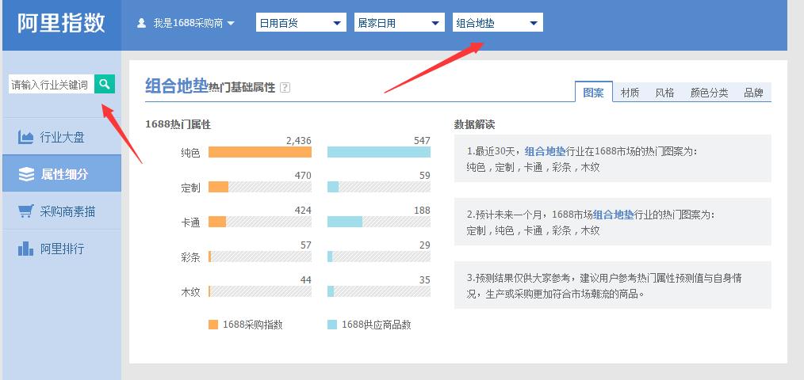The image size is (804, 380).
Task: Click the 彩条 attribute label
Action: (190, 257)
